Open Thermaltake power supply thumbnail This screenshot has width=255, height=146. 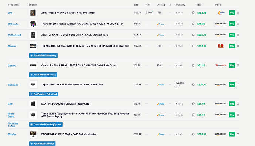click(33, 115)
